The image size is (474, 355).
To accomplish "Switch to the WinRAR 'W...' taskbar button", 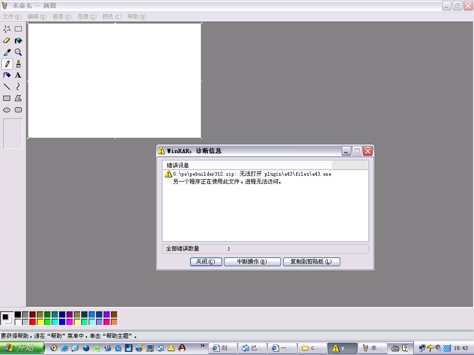I will [343, 349].
